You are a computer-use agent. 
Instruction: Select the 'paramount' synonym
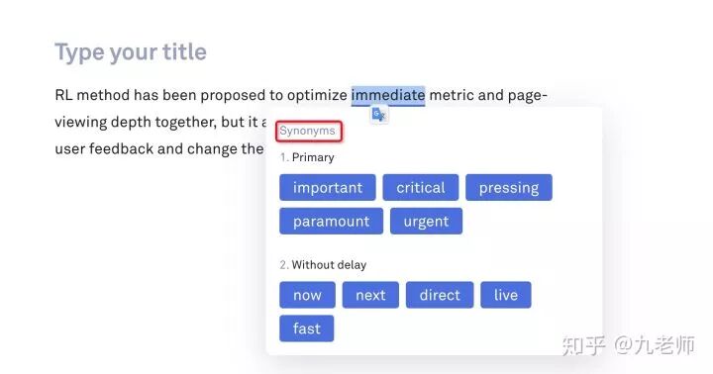click(x=331, y=221)
